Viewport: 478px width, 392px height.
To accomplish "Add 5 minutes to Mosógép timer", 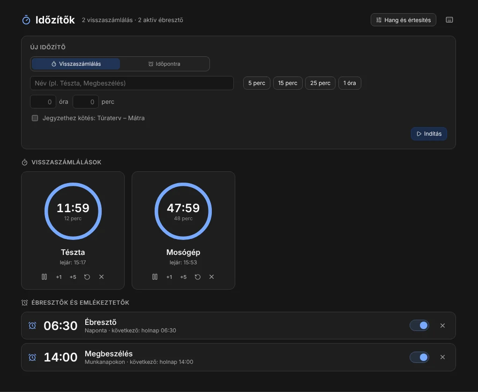I will tap(183, 277).
